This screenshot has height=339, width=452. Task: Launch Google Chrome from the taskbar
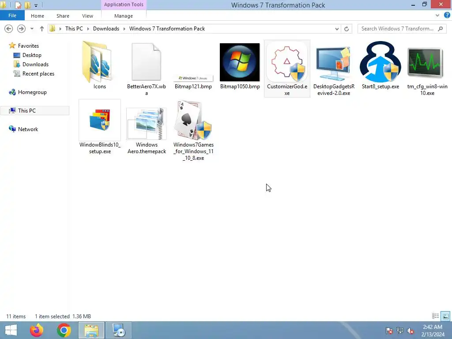pyautogui.click(x=64, y=330)
